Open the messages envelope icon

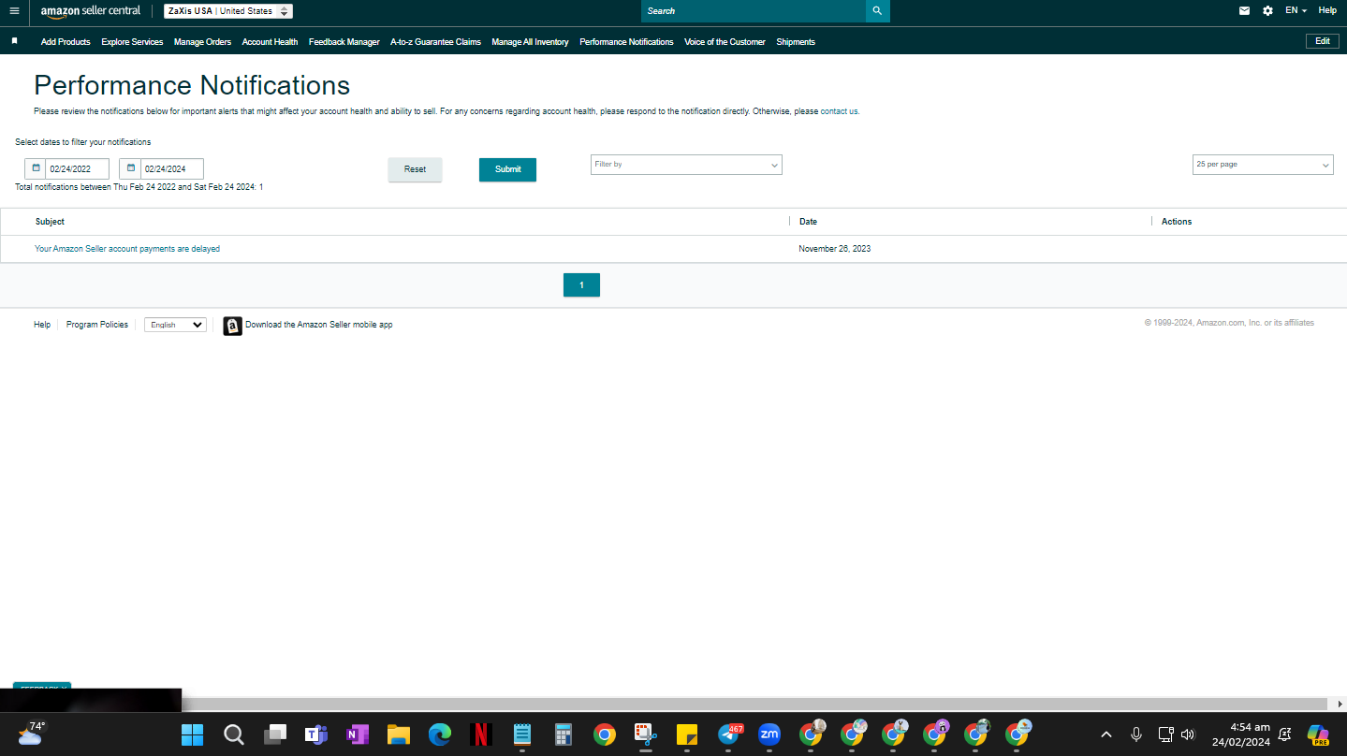(1244, 11)
